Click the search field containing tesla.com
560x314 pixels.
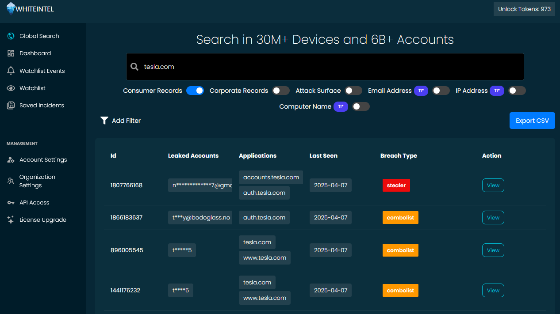[325, 67]
